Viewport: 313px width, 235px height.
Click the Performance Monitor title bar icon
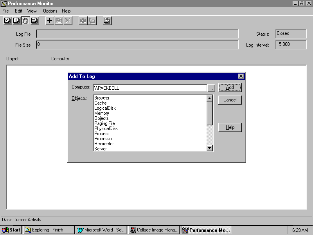(4, 3)
